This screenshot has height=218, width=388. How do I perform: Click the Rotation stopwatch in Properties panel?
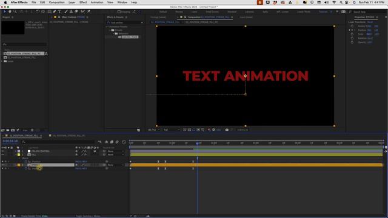click(x=352, y=38)
